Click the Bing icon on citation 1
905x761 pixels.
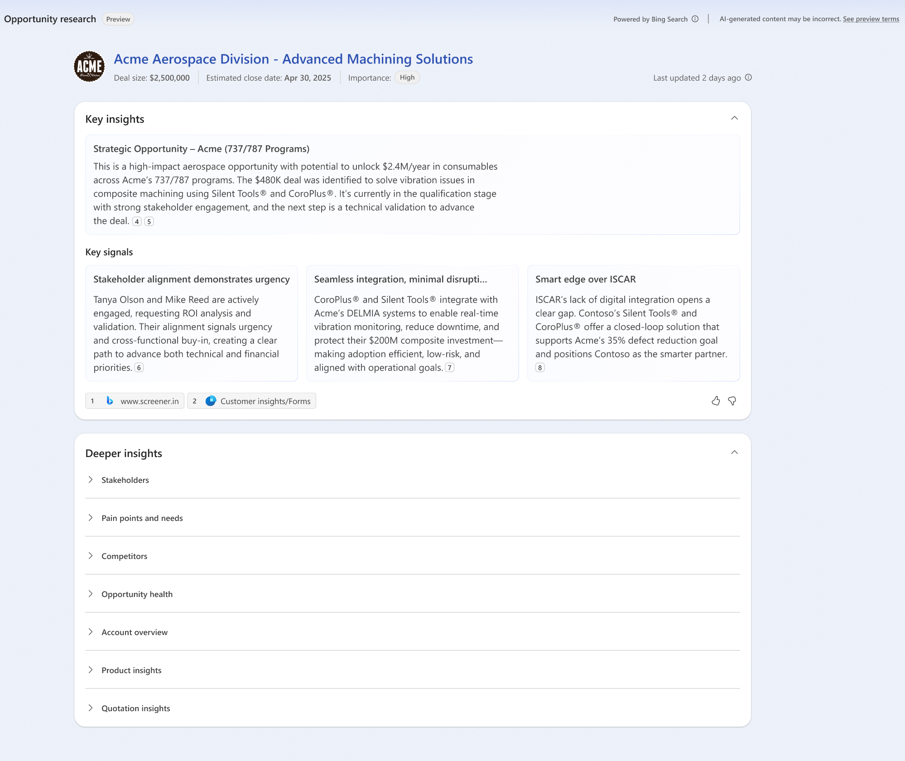click(x=110, y=401)
